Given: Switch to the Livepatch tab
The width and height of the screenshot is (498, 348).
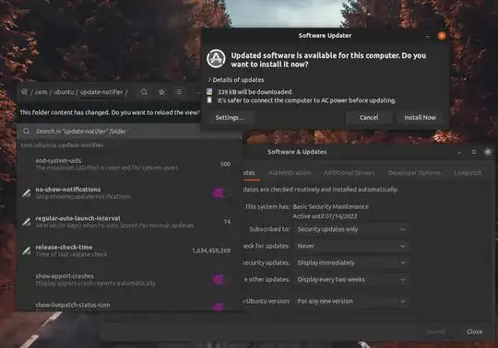Looking at the screenshot, I should pyautogui.click(x=468, y=173).
